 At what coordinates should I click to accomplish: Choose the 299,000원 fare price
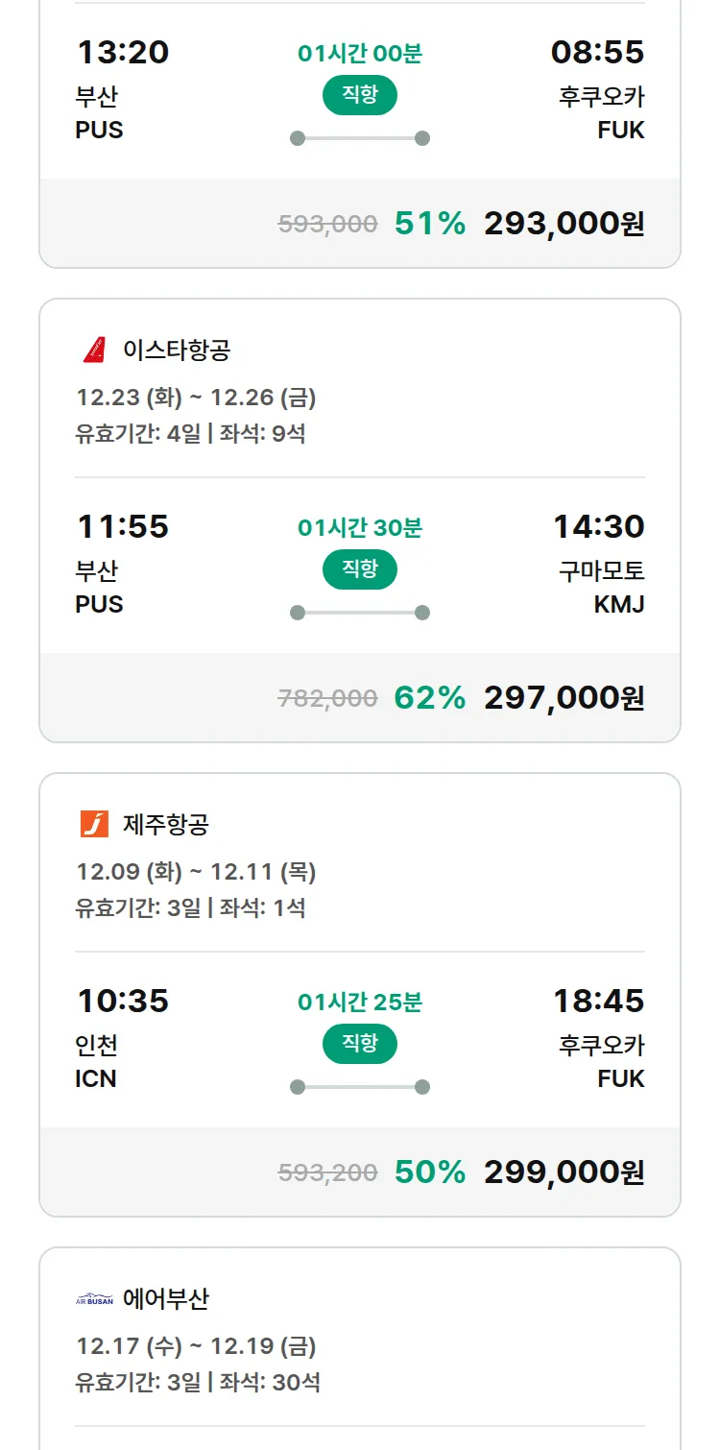(x=564, y=1172)
